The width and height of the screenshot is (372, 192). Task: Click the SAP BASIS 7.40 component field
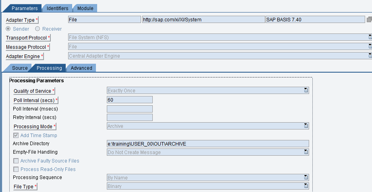(x=315, y=19)
